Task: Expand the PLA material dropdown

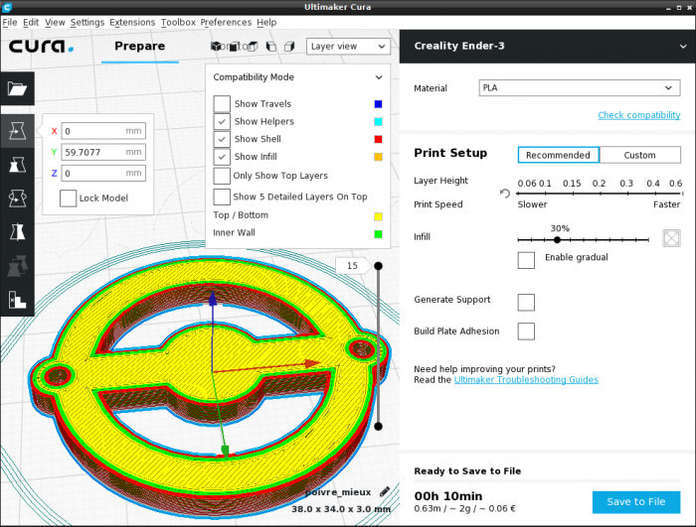Action: click(579, 87)
